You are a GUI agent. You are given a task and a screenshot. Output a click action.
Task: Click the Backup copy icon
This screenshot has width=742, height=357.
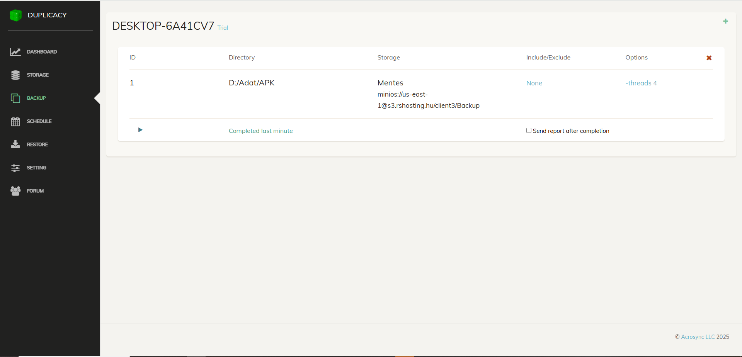coord(15,98)
